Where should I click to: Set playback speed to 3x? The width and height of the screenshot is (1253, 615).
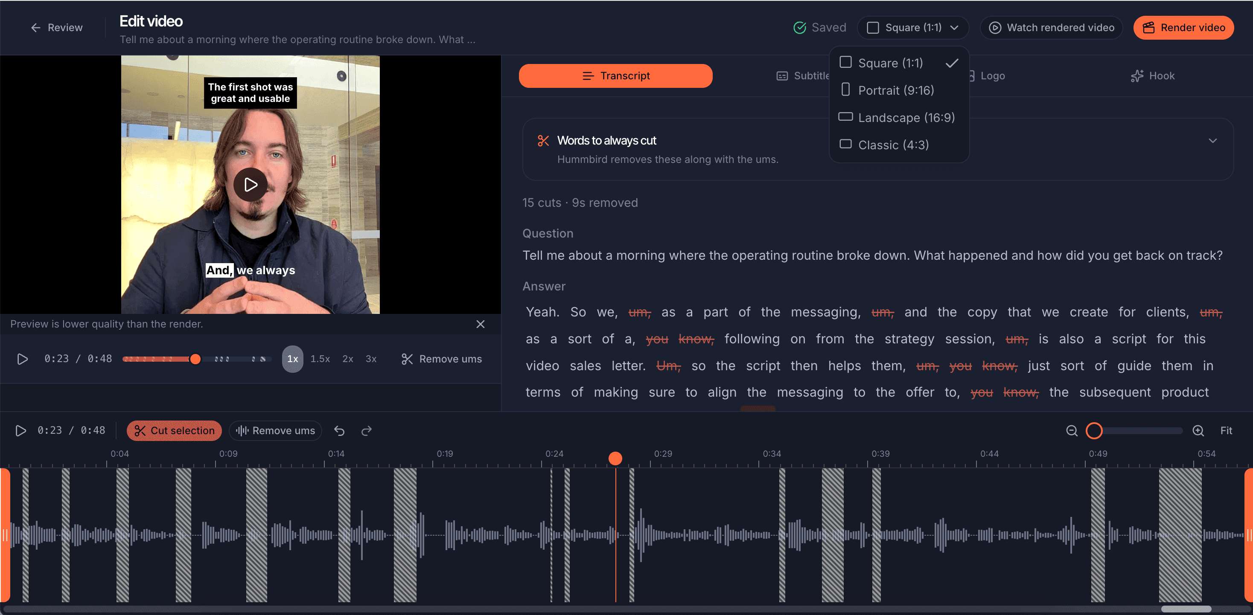[370, 359]
